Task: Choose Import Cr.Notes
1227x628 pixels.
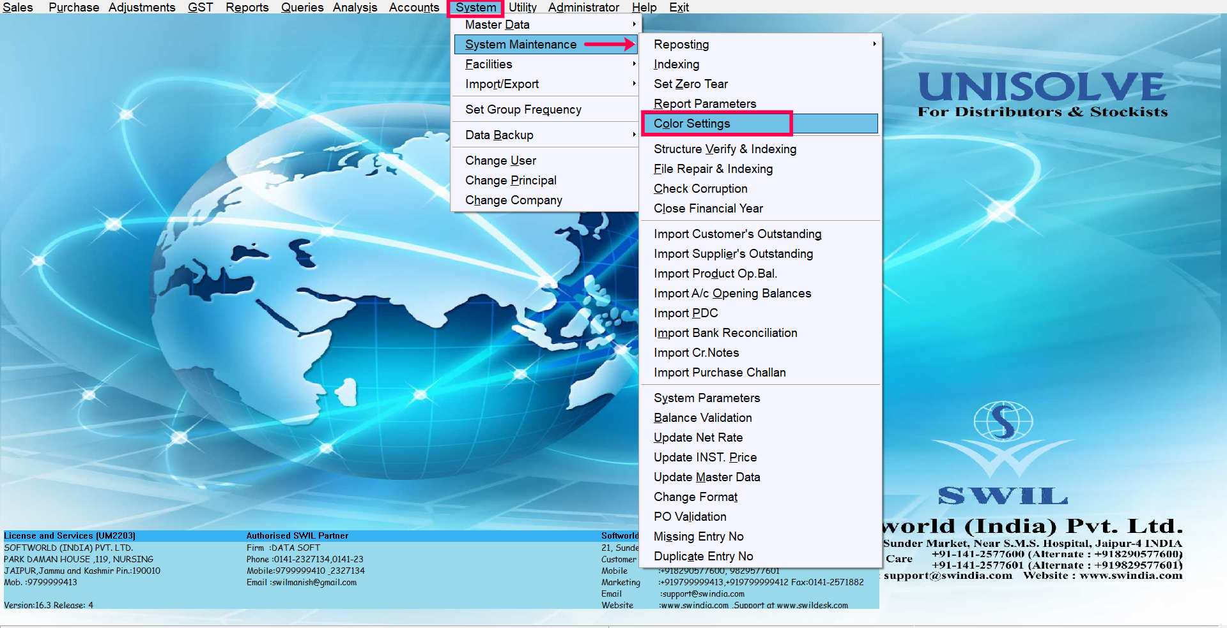Action: 760,353
